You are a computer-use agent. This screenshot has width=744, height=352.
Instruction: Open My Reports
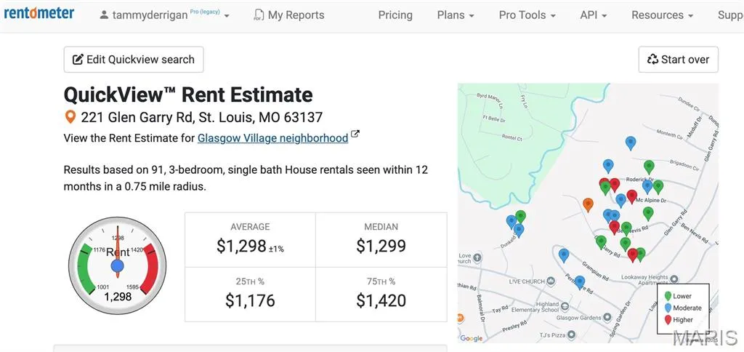click(x=289, y=15)
